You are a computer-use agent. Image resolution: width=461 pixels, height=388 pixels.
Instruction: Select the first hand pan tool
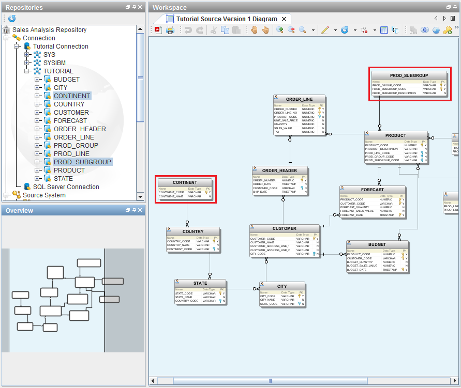tap(255, 30)
